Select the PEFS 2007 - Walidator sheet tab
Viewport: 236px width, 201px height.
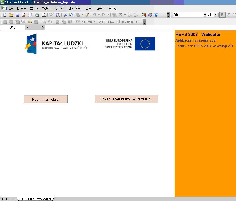[35, 199]
